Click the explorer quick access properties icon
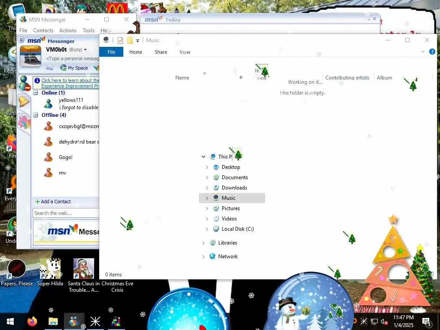Screen dimensions: 440x330 (120, 40)
